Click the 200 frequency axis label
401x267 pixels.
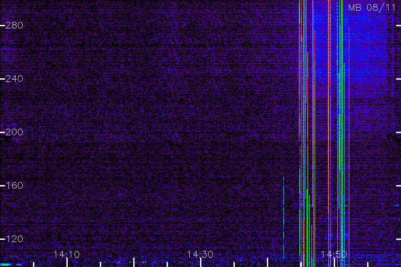pyautogui.click(x=14, y=132)
